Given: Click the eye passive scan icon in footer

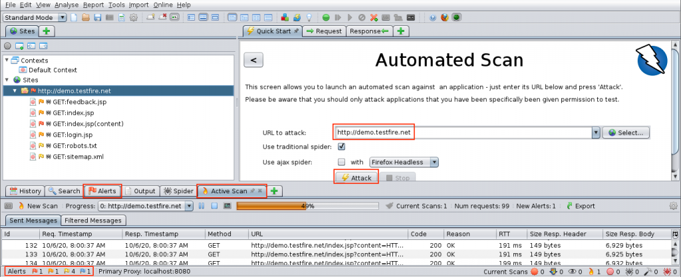Looking at the screenshot, I should pos(575,272).
